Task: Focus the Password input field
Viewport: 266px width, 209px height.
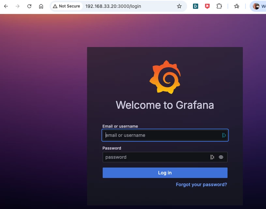Action: coord(165,157)
